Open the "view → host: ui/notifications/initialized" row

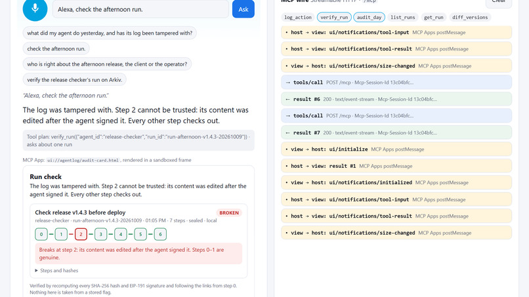pos(396,182)
